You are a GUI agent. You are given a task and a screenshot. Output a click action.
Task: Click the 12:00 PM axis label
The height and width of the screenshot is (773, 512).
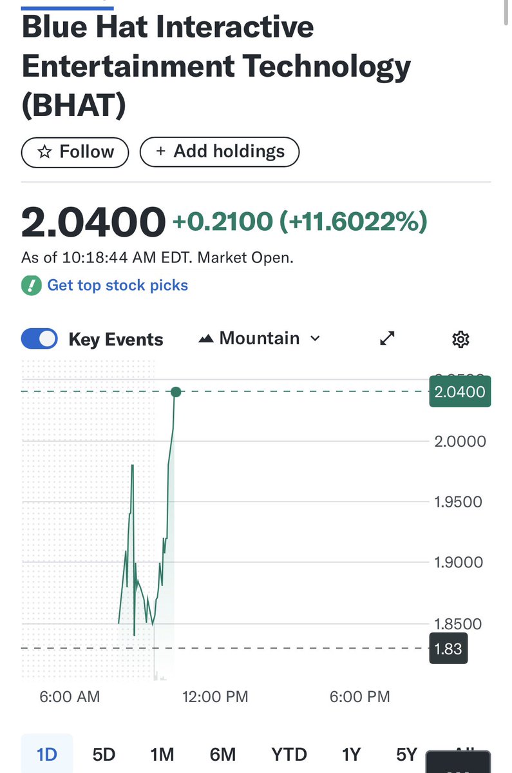coord(215,696)
